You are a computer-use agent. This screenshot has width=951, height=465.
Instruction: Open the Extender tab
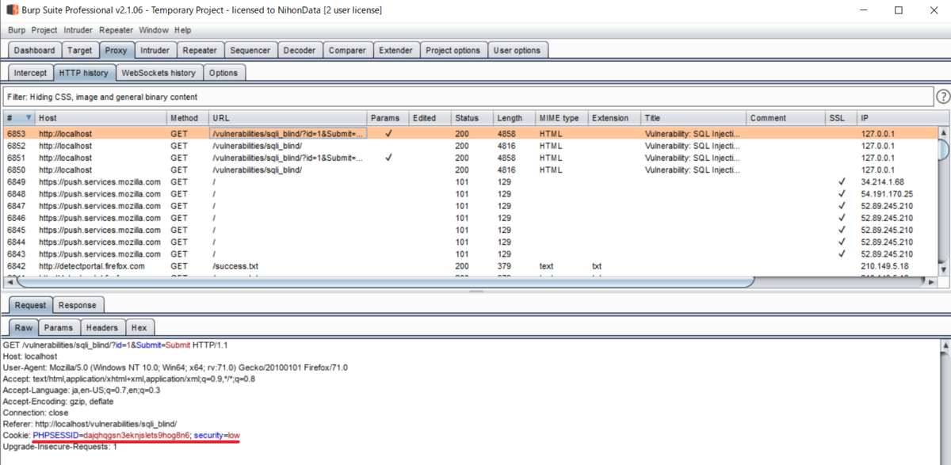coord(395,50)
